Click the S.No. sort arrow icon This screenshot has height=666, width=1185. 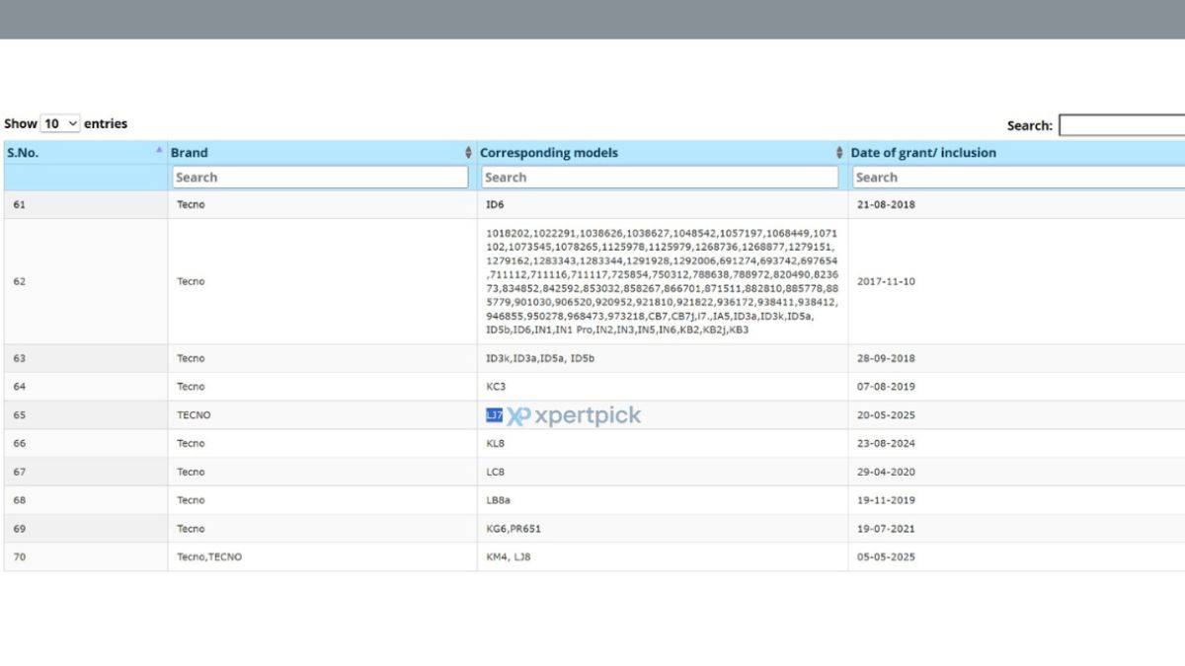[x=159, y=150]
